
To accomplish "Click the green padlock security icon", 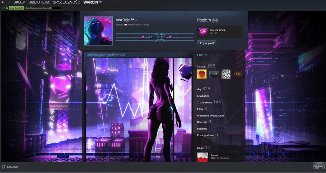I will (7, 8).
